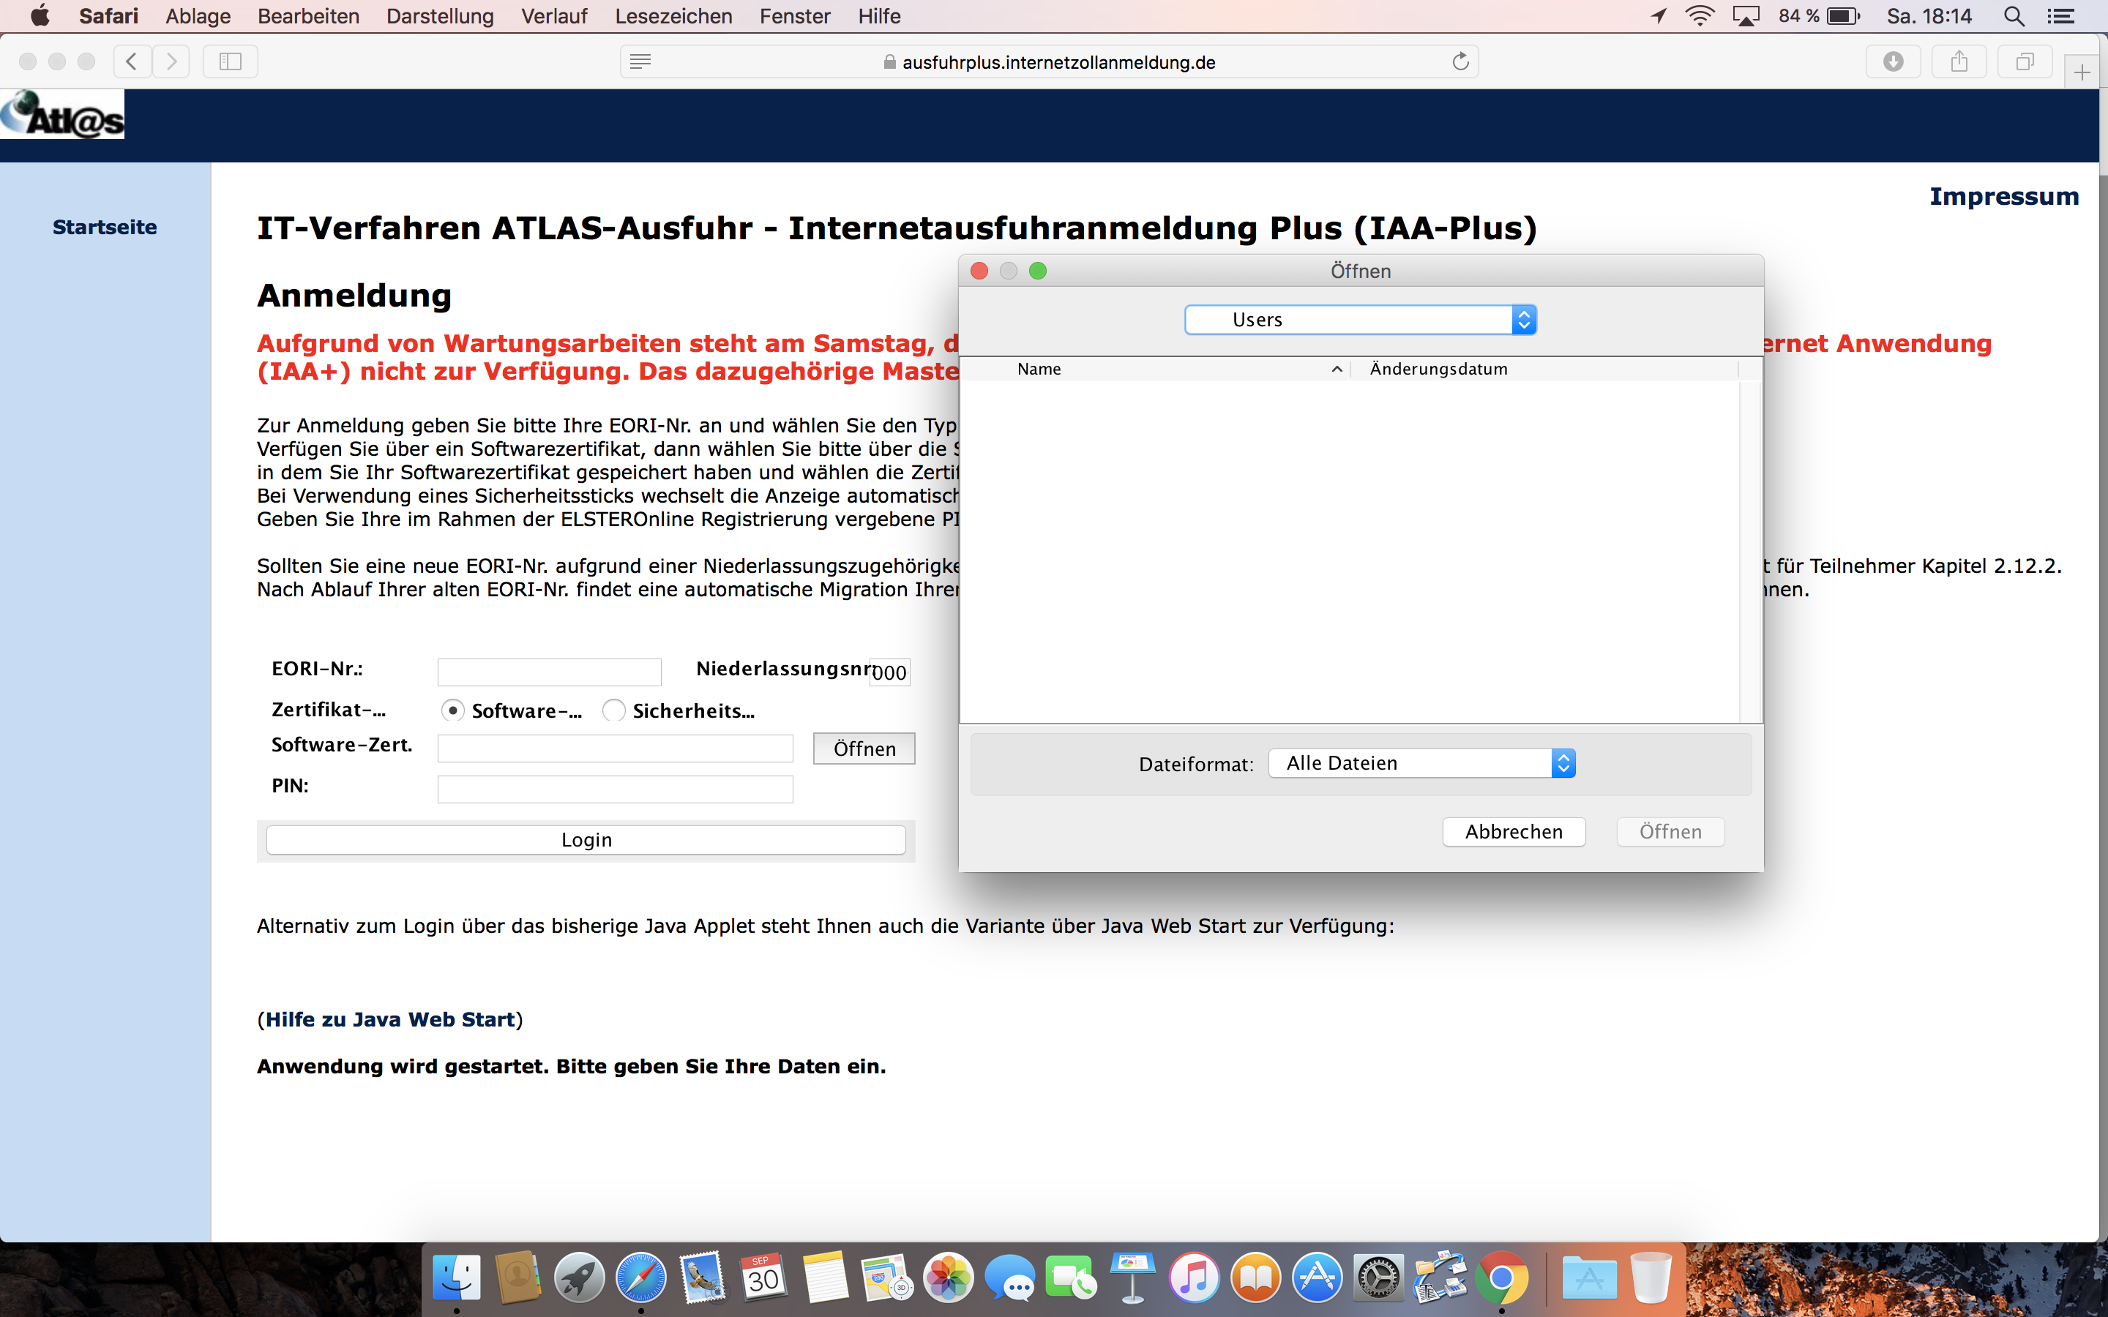Open Spotlight search magnifier icon

point(2013,17)
